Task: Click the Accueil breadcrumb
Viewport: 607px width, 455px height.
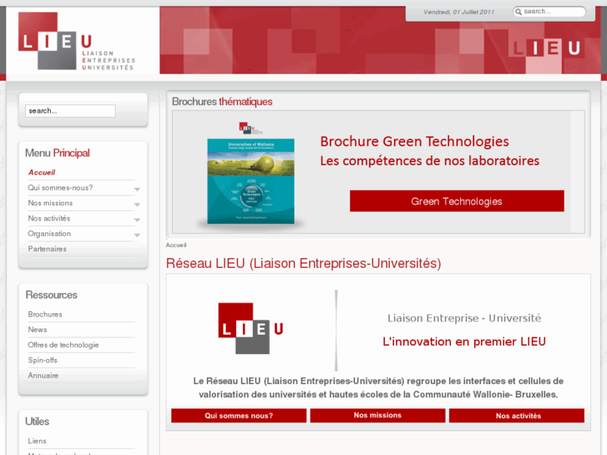Action: click(x=176, y=245)
